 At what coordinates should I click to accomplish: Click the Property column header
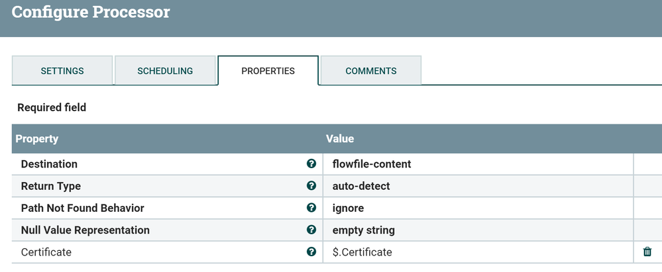tap(36, 139)
